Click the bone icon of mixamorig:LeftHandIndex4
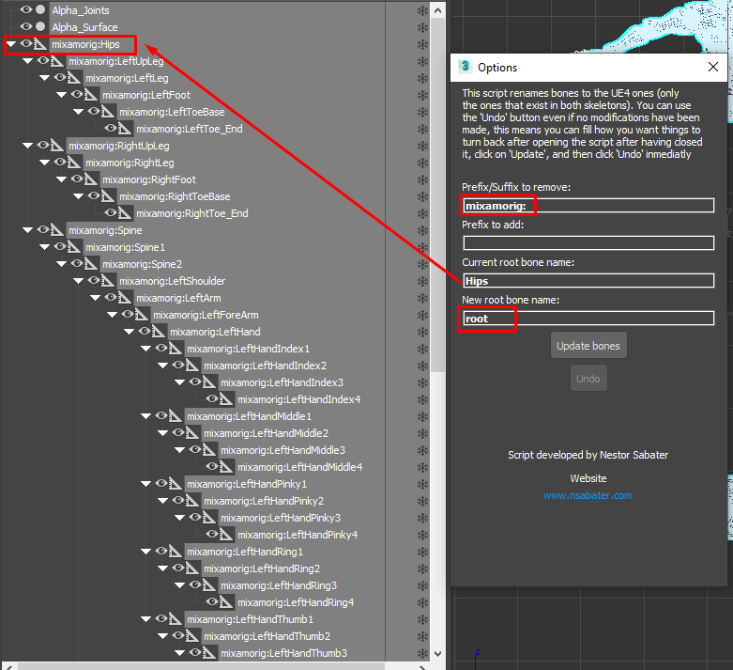Viewport: 733px width, 670px height. point(226,399)
